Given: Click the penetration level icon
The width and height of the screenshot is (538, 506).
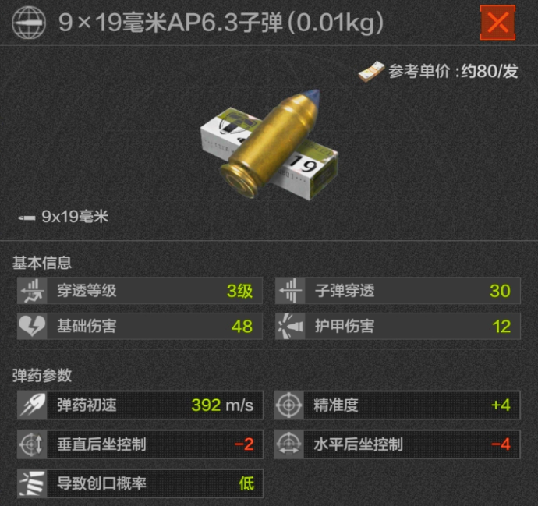Looking at the screenshot, I should tap(32, 291).
